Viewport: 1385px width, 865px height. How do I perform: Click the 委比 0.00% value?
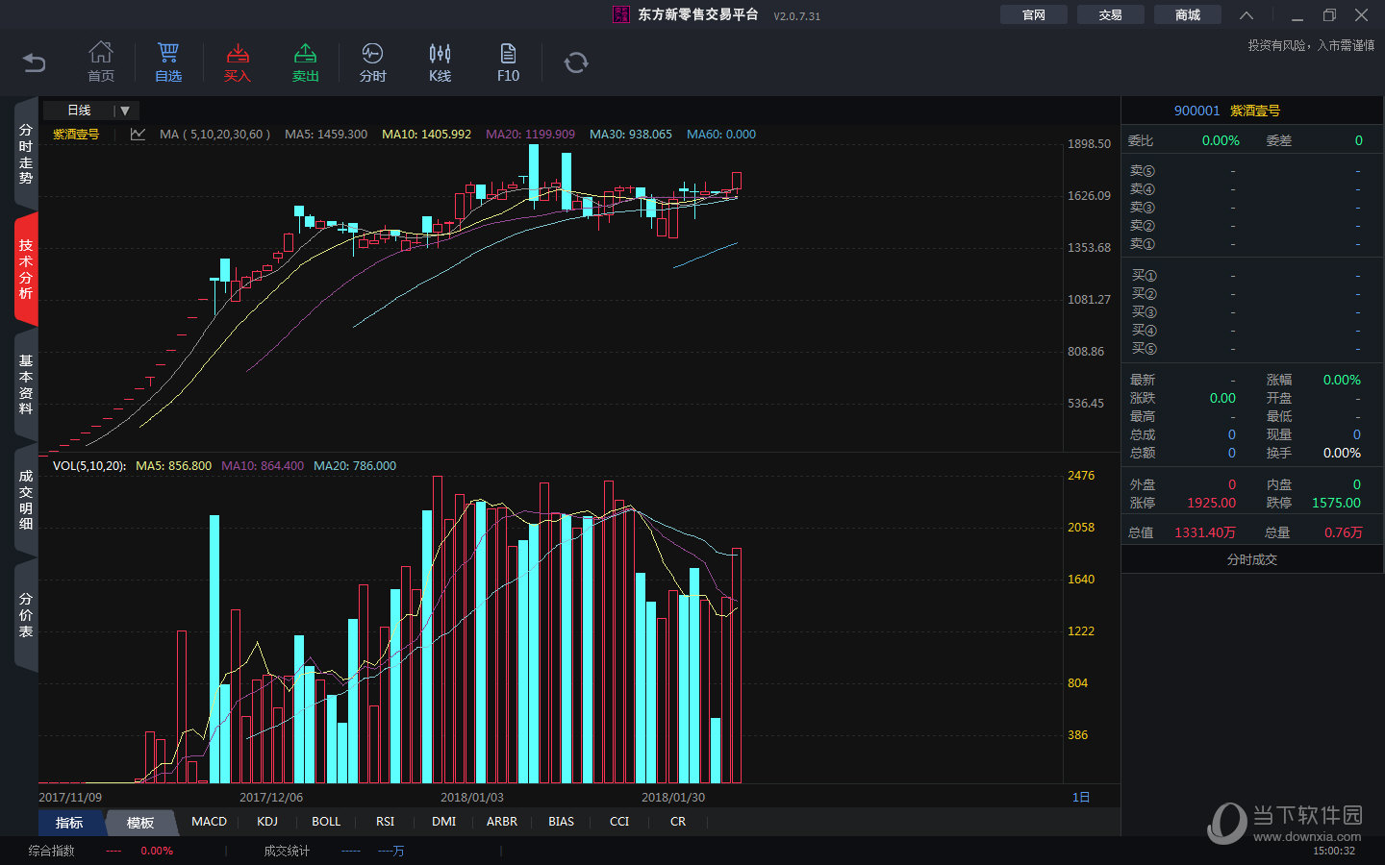[1221, 140]
